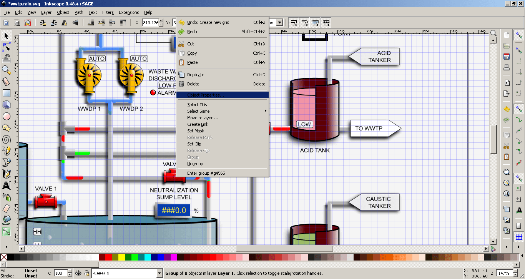Choose the Spiral tool
This screenshot has width=525, height=279.
(6, 139)
